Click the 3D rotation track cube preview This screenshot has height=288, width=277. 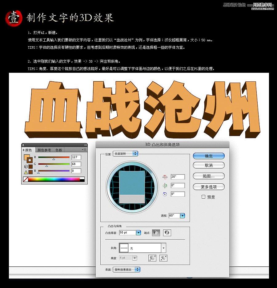pos(132,187)
